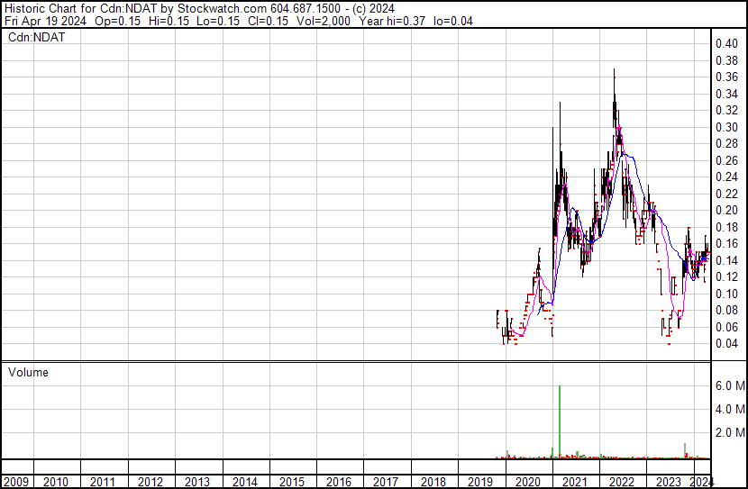Click the 2012 year marker on the time axis

point(151,482)
